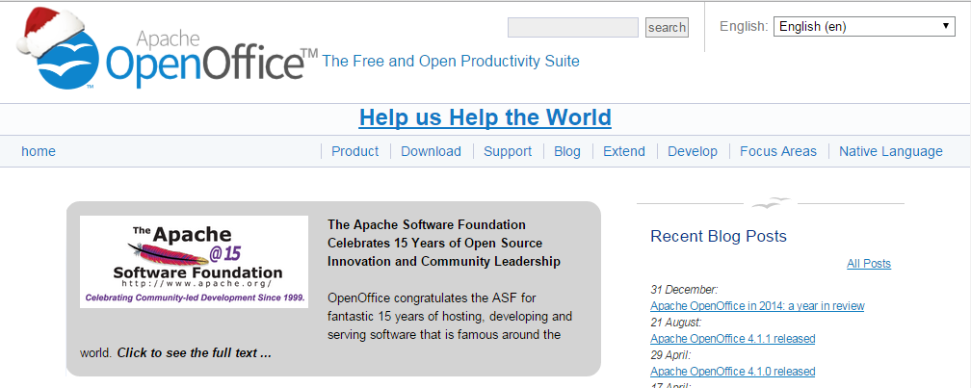Screen dimensions: 971x388
Task: Open the Blog menu
Action: click(567, 151)
